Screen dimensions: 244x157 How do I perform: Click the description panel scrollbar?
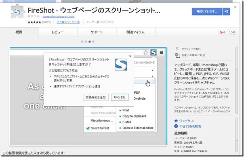coord(237,80)
